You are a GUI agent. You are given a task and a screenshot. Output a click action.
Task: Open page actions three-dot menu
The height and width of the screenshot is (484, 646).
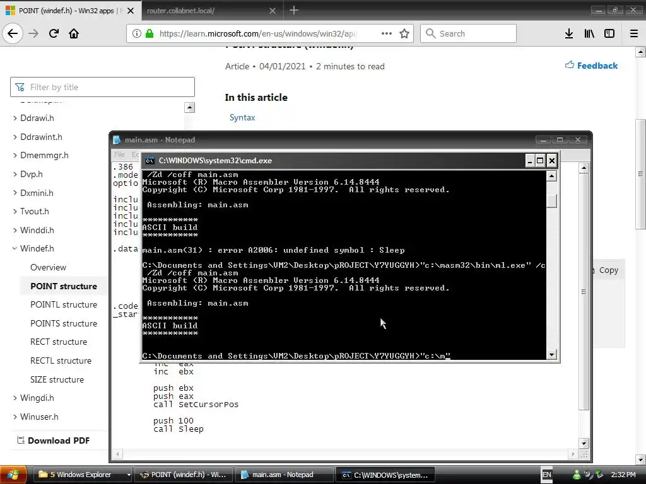pyautogui.click(x=387, y=33)
